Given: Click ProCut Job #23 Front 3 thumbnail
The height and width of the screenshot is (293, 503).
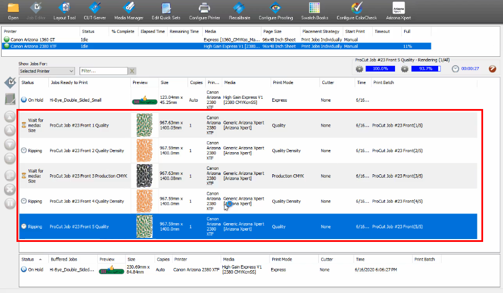Looking at the screenshot, I should (x=143, y=176).
